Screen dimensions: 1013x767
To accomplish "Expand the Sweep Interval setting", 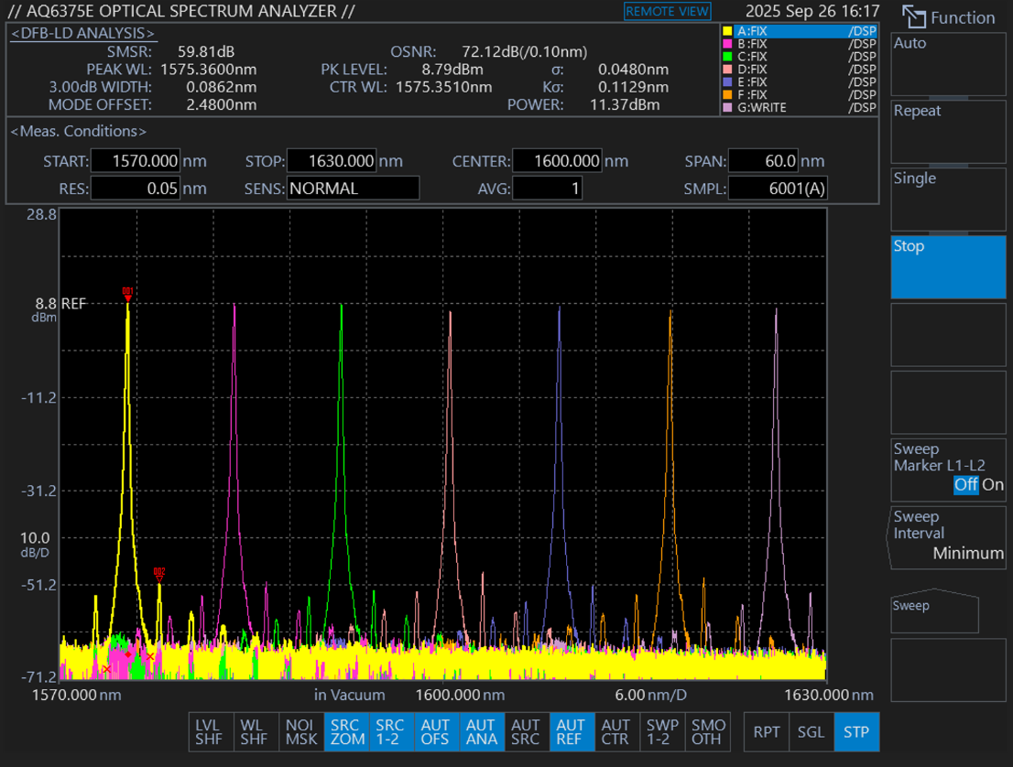I will [x=947, y=536].
